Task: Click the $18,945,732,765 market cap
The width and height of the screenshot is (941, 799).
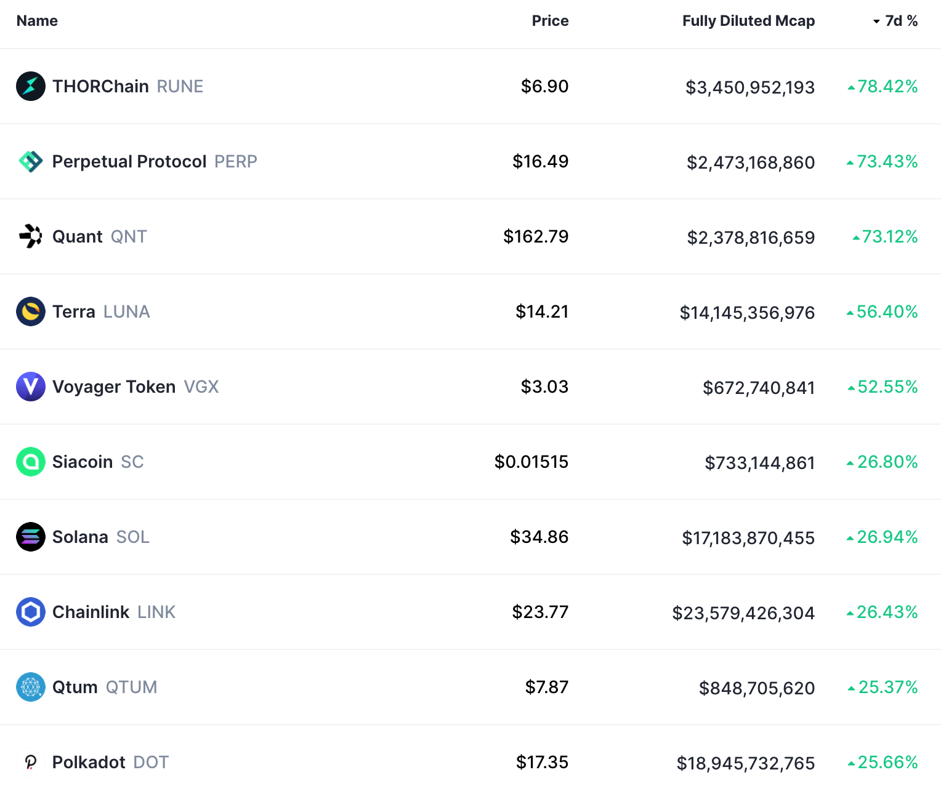Action: pyautogui.click(x=746, y=763)
